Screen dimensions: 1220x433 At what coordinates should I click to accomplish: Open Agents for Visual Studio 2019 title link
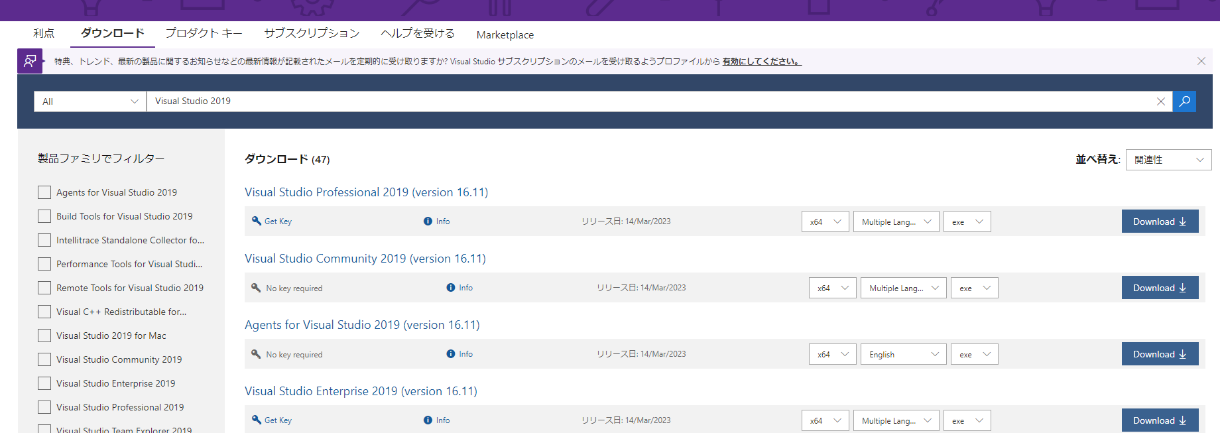click(362, 325)
